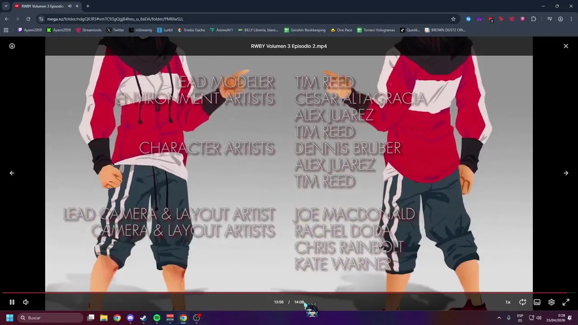Open the Chrome media controls button
The width and height of the screenshot is (578, 325).
point(550,19)
